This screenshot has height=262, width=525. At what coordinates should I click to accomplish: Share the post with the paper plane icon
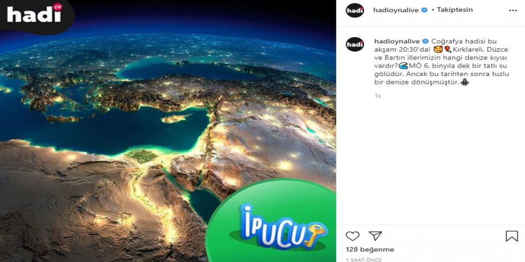[375, 236]
